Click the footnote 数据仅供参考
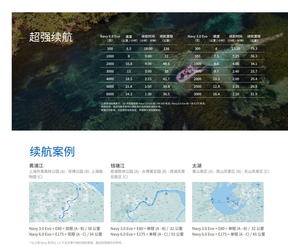288x246 pixels. click(131, 110)
